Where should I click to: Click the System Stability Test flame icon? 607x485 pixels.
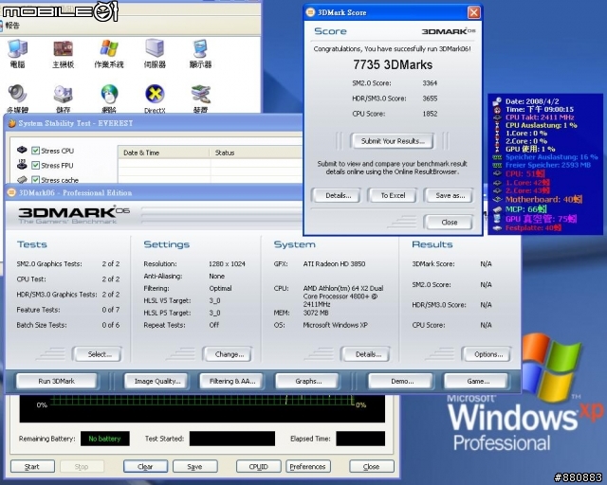coord(11,123)
